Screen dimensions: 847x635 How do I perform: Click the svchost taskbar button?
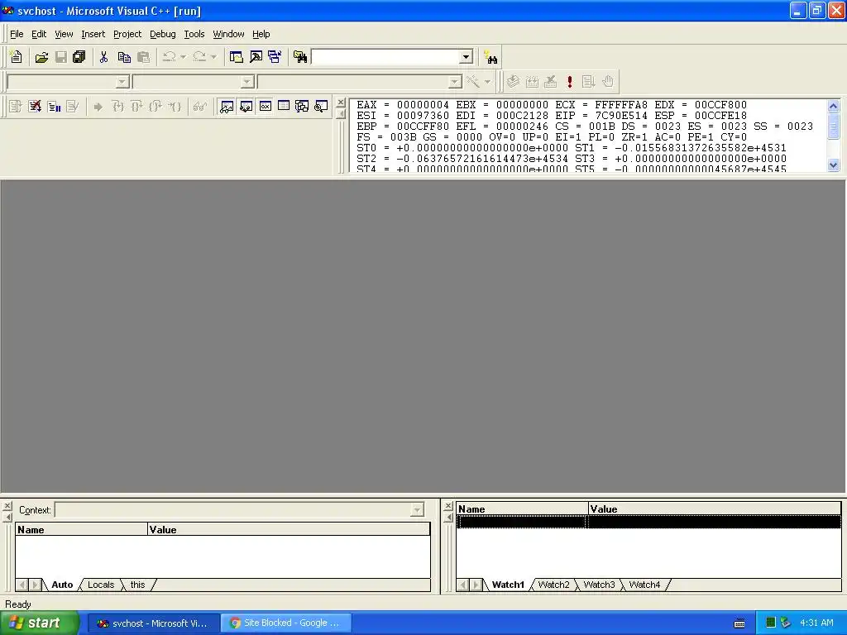(x=153, y=623)
